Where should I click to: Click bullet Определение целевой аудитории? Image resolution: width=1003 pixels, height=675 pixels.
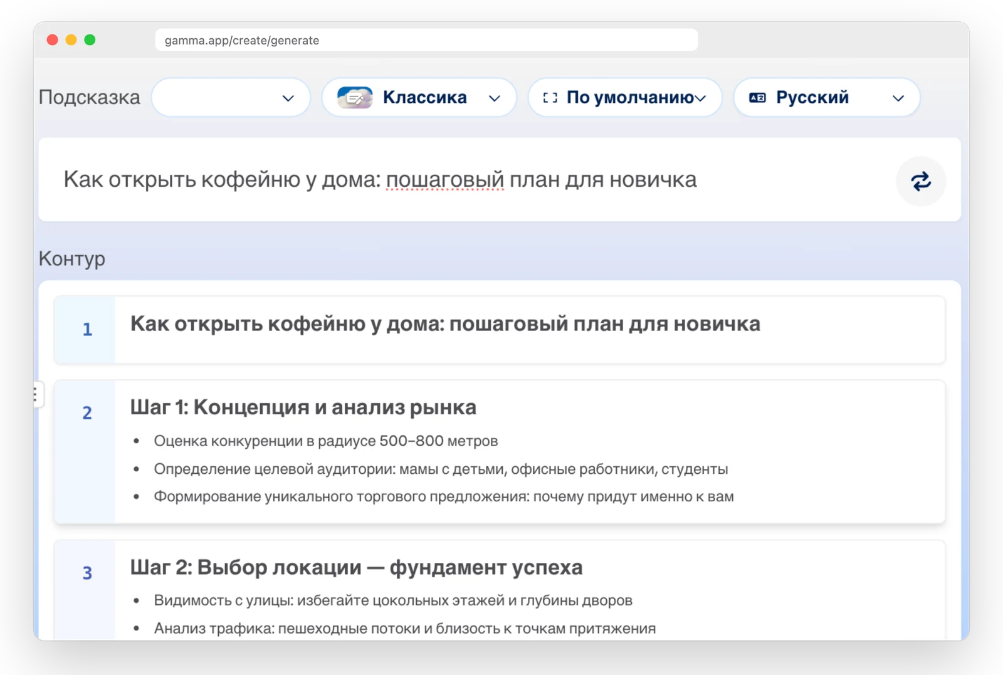point(441,469)
